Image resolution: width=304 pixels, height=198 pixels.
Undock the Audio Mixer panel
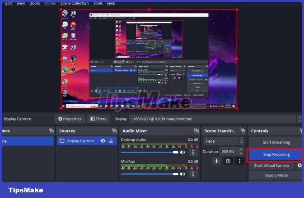pyautogui.click(x=196, y=131)
